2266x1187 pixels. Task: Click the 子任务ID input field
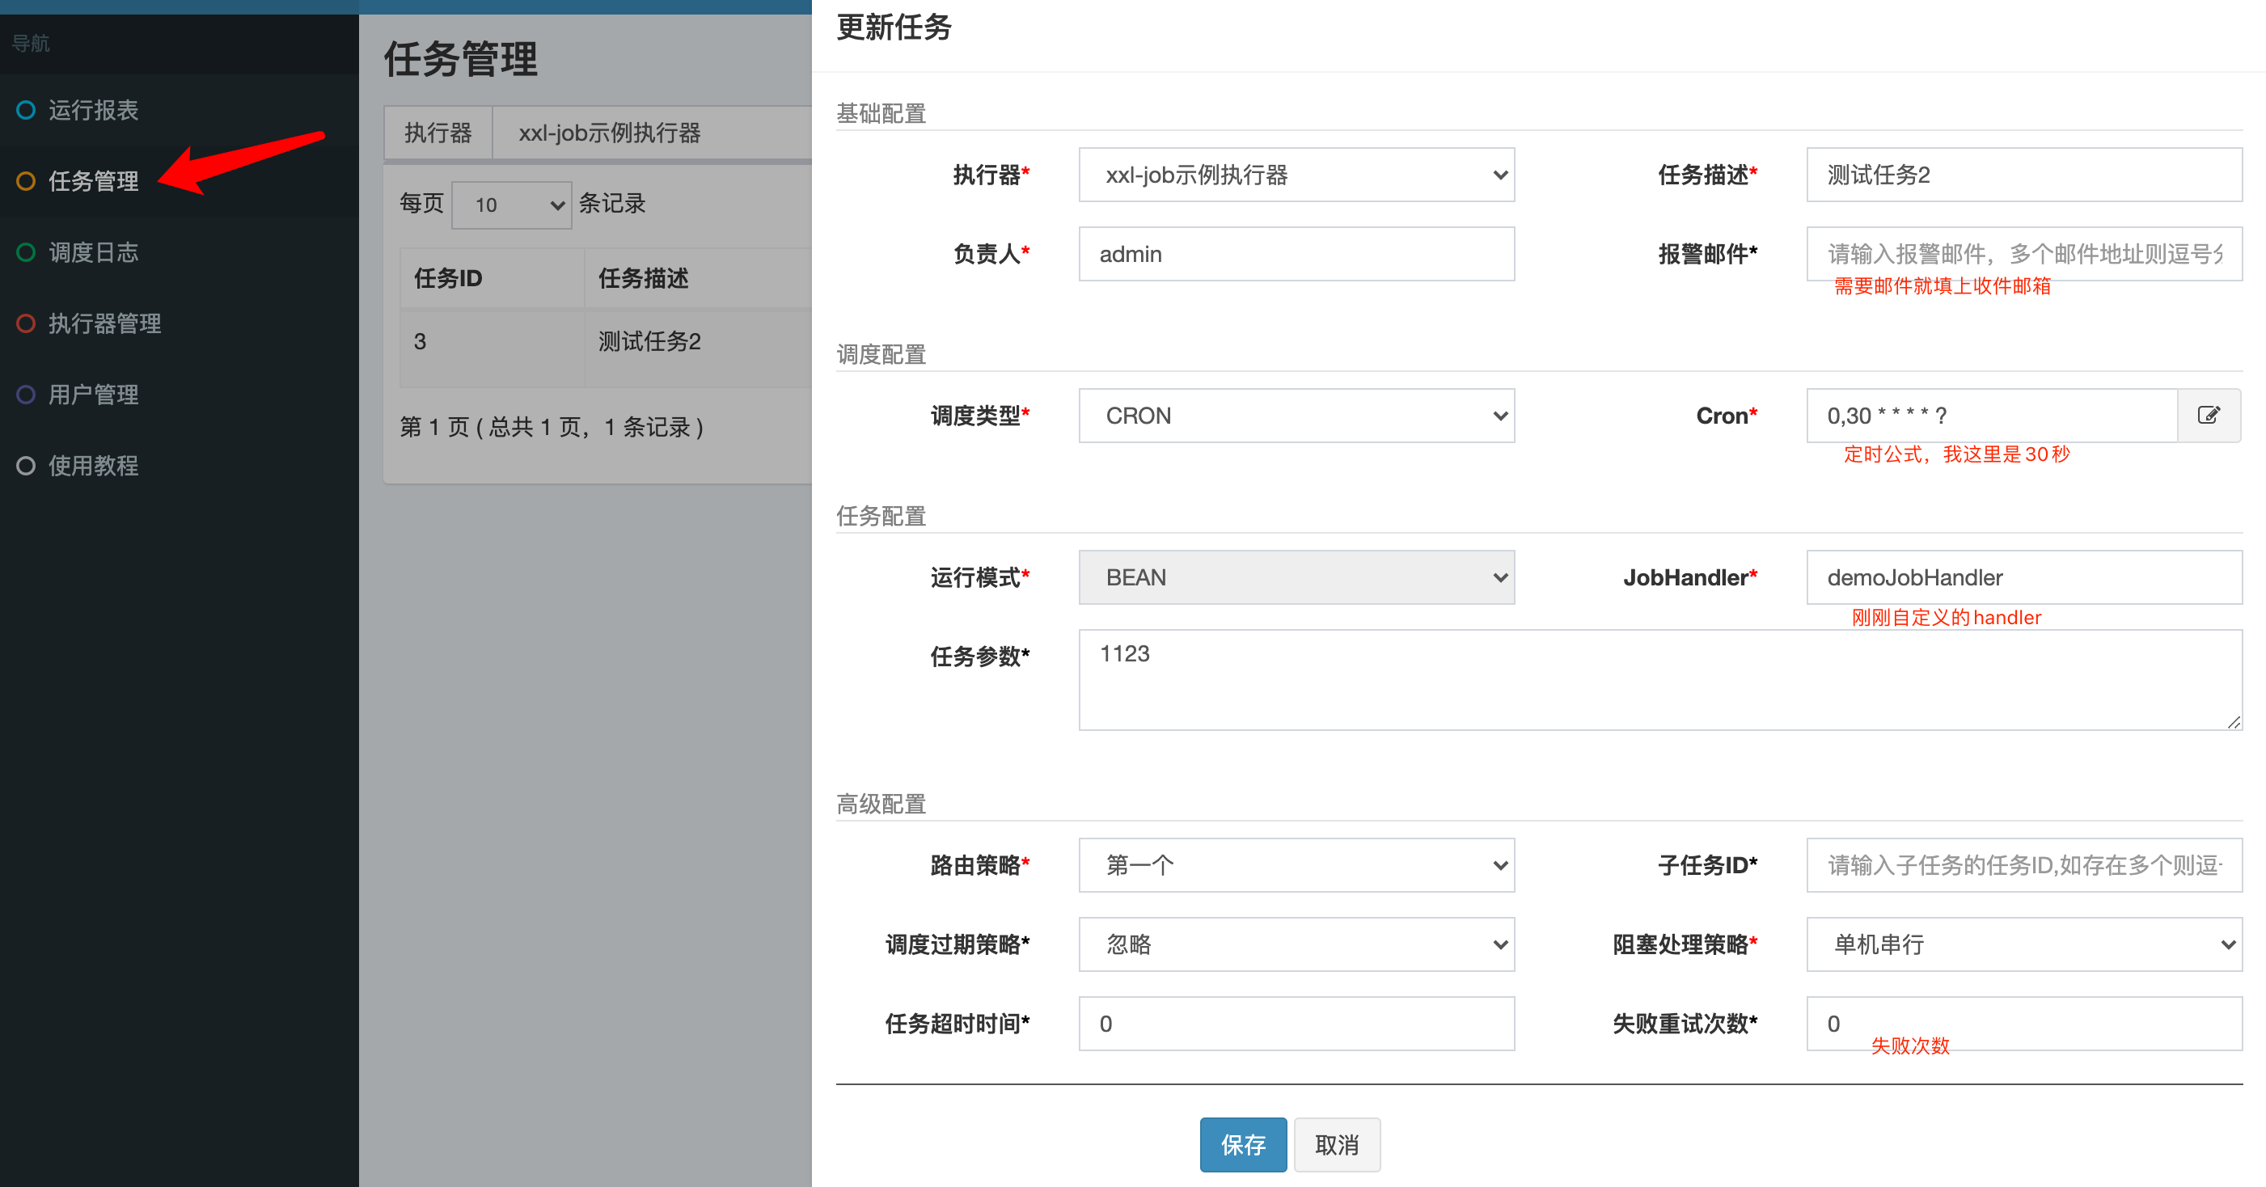(x=2024, y=865)
